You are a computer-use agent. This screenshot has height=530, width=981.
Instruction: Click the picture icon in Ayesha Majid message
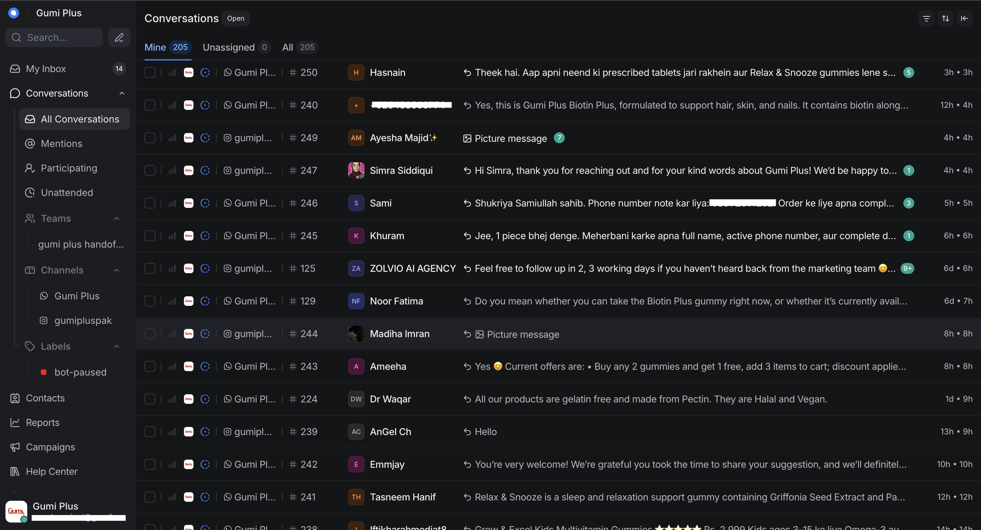click(x=467, y=138)
